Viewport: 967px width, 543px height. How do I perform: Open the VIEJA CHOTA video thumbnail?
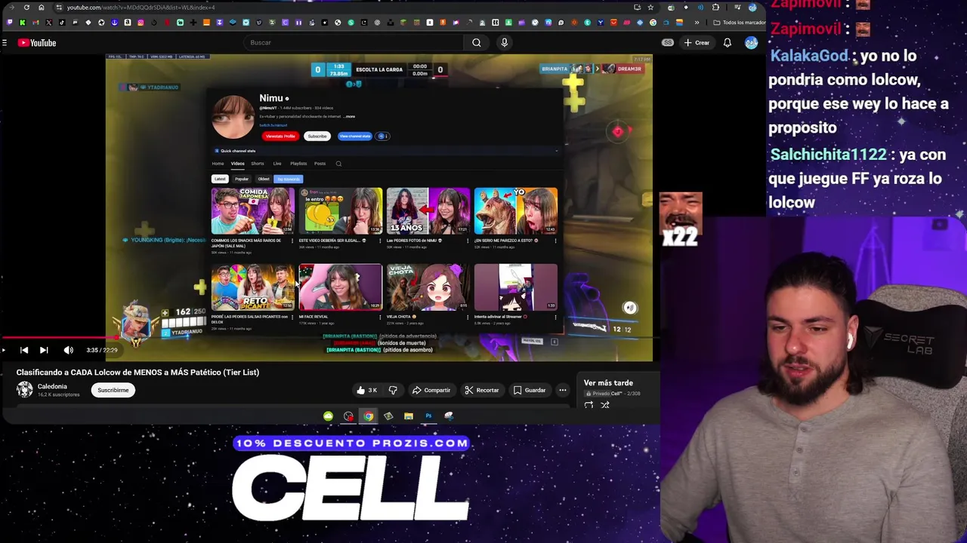[x=428, y=287]
